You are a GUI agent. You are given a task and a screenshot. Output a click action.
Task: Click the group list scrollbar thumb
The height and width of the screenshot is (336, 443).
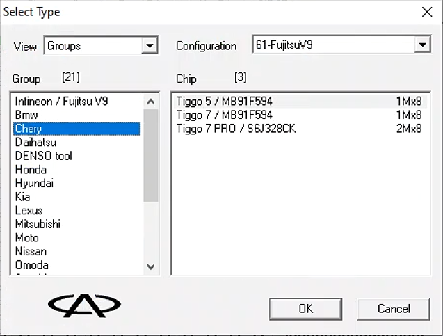[151, 155]
